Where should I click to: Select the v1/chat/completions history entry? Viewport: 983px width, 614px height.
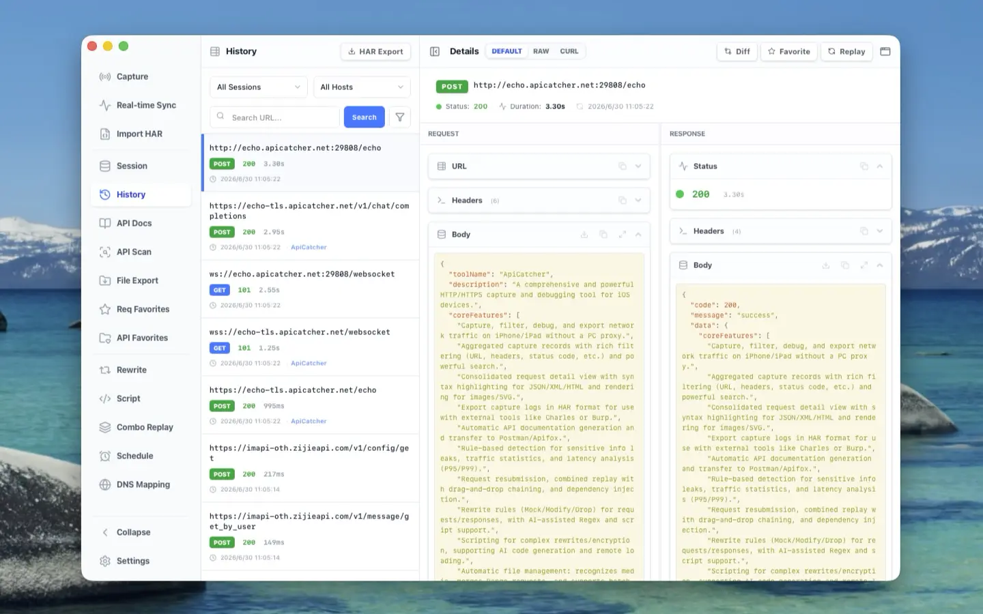(311, 226)
